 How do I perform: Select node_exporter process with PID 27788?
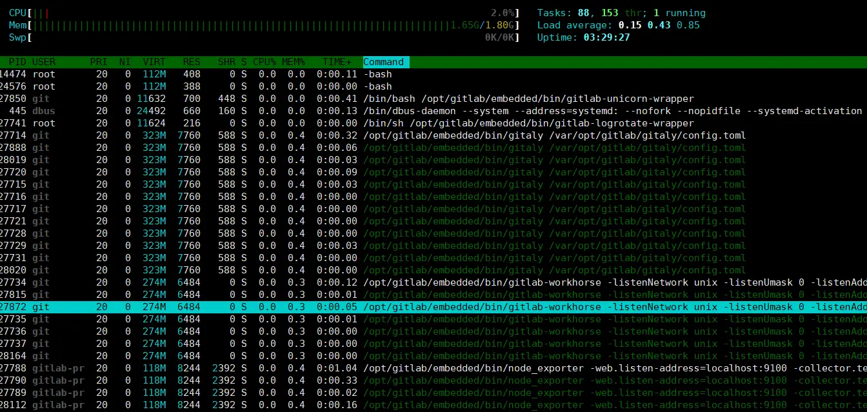point(433,368)
